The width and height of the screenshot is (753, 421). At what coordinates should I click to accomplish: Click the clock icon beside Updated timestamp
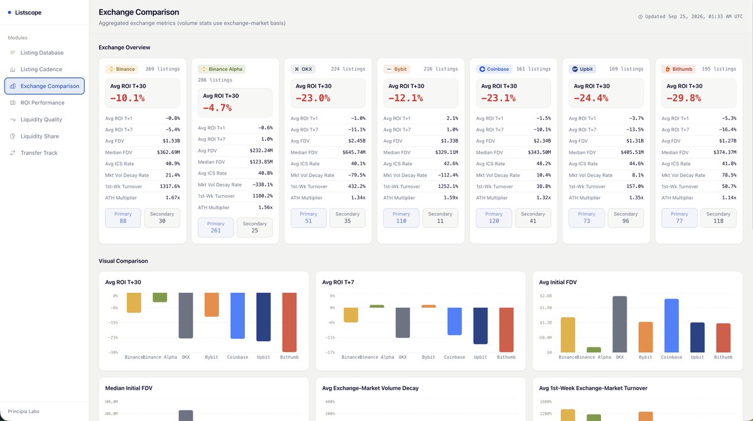[640, 17]
